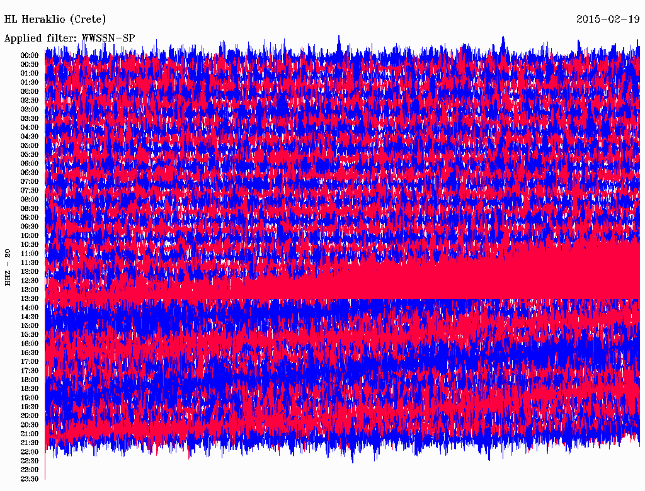Click the '07:30' time label
Image resolution: width=645 pixels, height=491 pixels.
tap(29, 191)
